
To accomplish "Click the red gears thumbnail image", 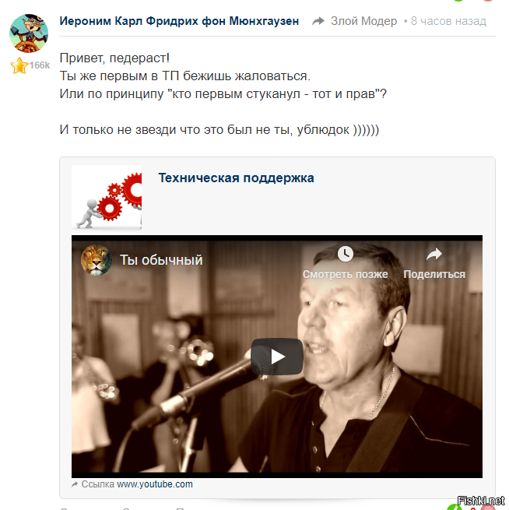I will [107, 197].
